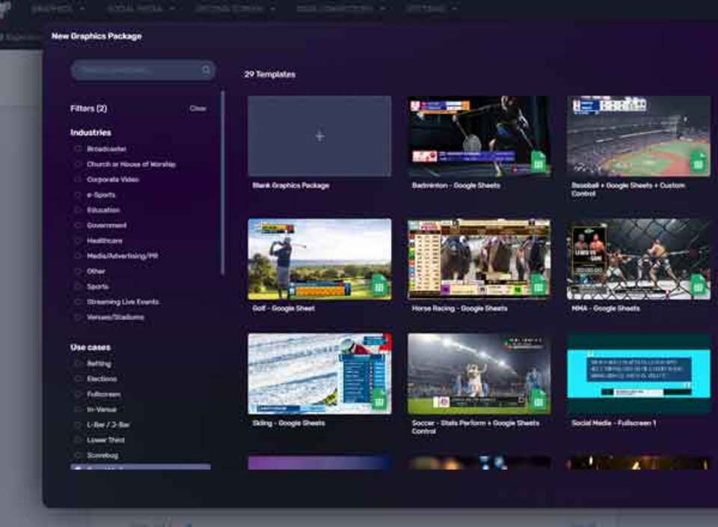Check the Sports industry filter
The width and height of the screenshot is (718, 527).
(78, 286)
